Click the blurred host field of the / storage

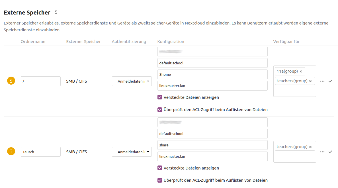(212, 52)
